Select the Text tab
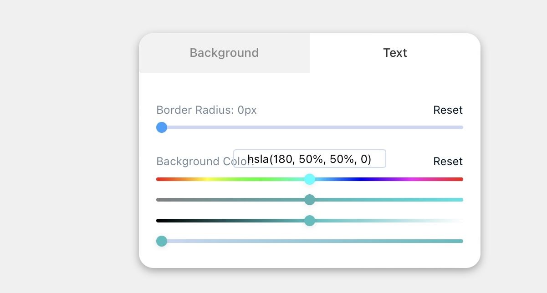The image size is (547, 293). (395, 53)
